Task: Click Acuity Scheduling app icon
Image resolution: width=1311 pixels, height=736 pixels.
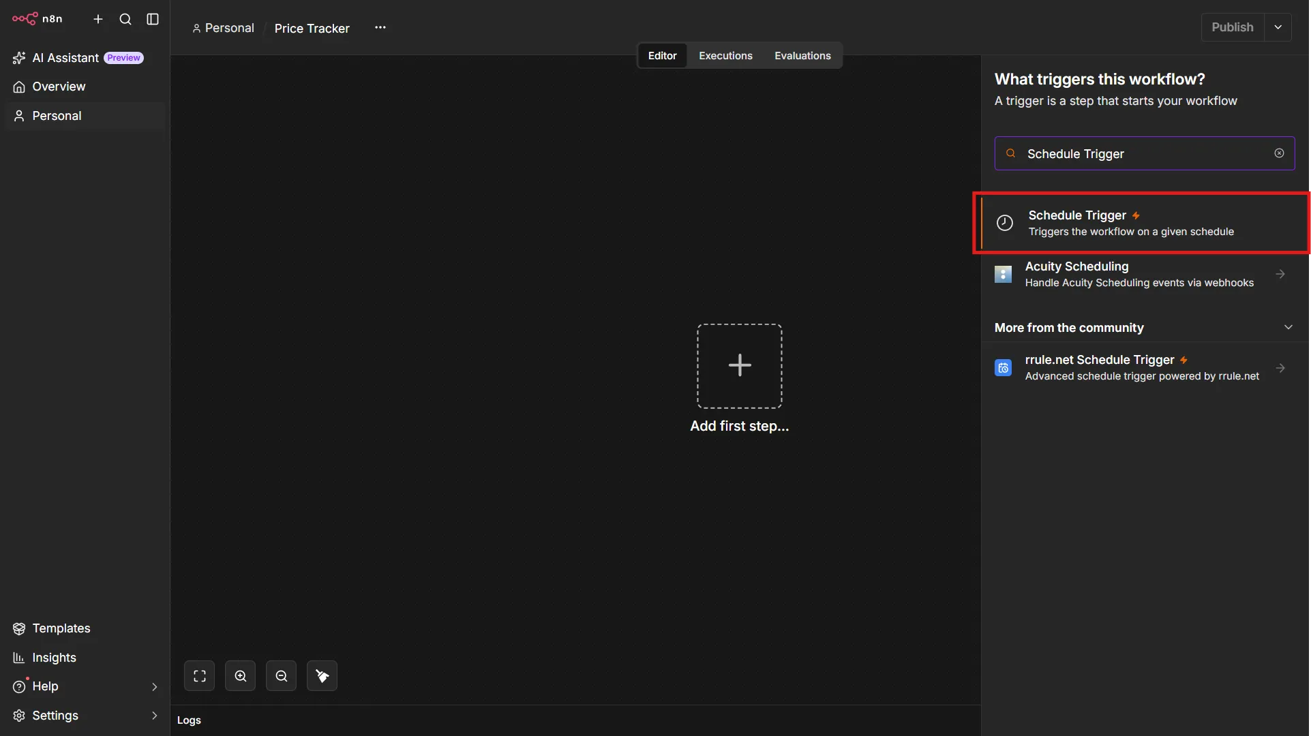Action: tap(1003, 274)
